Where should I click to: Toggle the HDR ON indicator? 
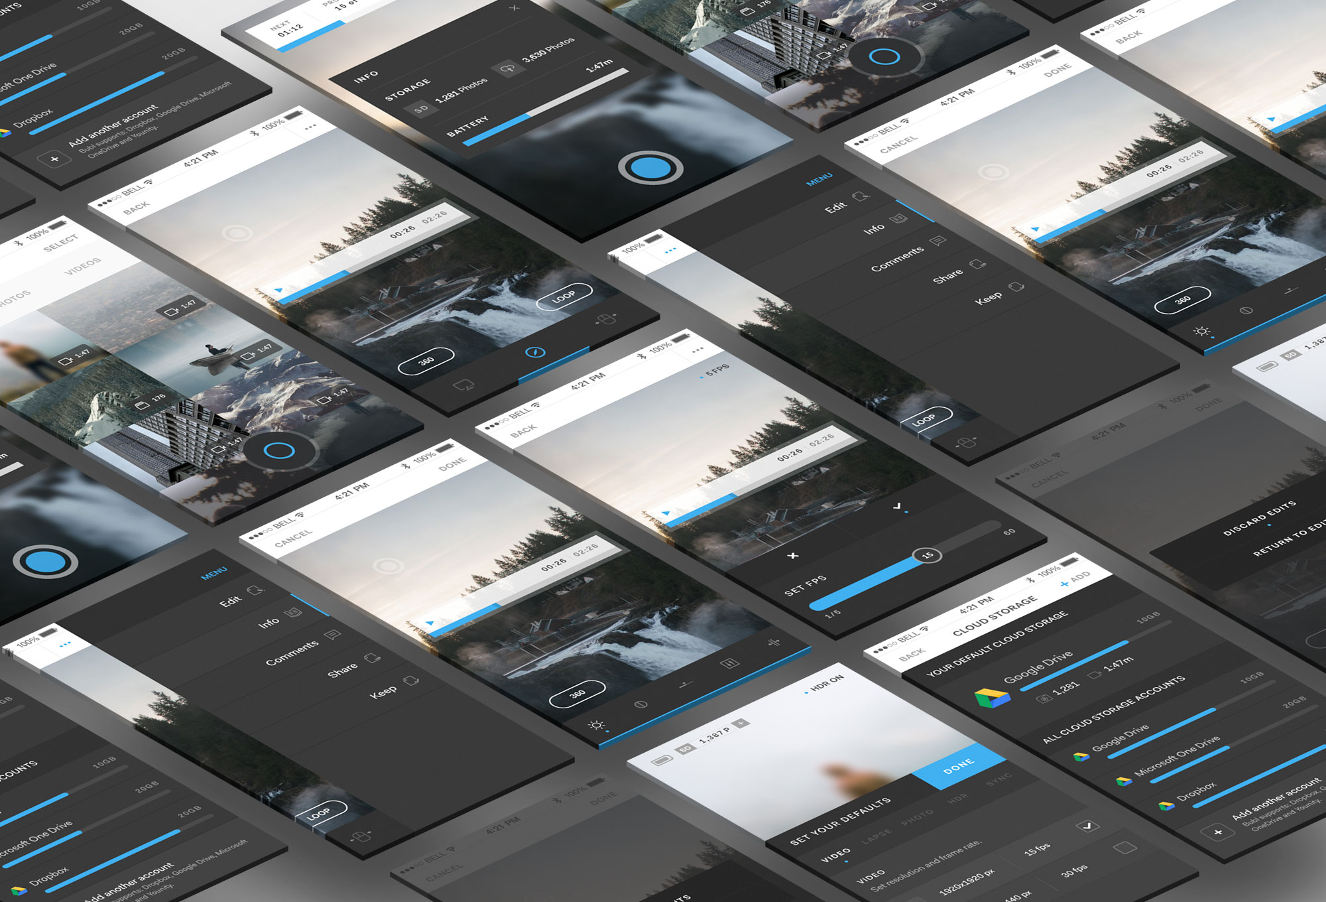point(825,683)
